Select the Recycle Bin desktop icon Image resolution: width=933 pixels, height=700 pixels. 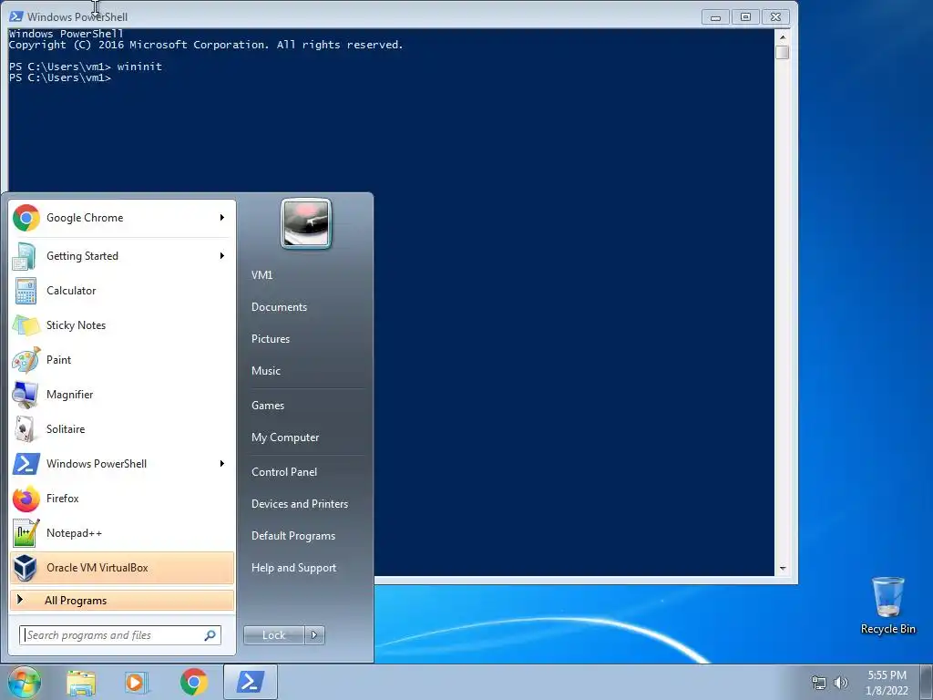point(887,605)
